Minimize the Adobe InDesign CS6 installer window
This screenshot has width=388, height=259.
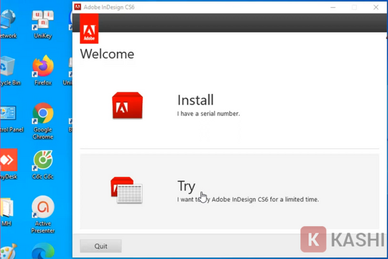coord(334,7)
